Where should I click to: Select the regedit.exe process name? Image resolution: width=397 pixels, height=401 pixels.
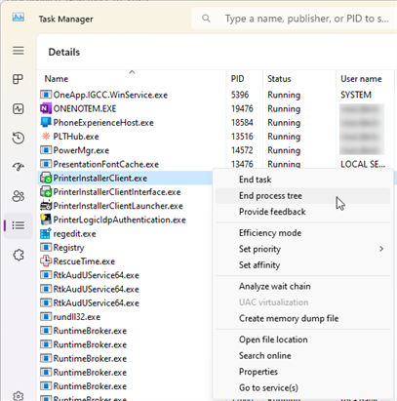pos(74,234)
